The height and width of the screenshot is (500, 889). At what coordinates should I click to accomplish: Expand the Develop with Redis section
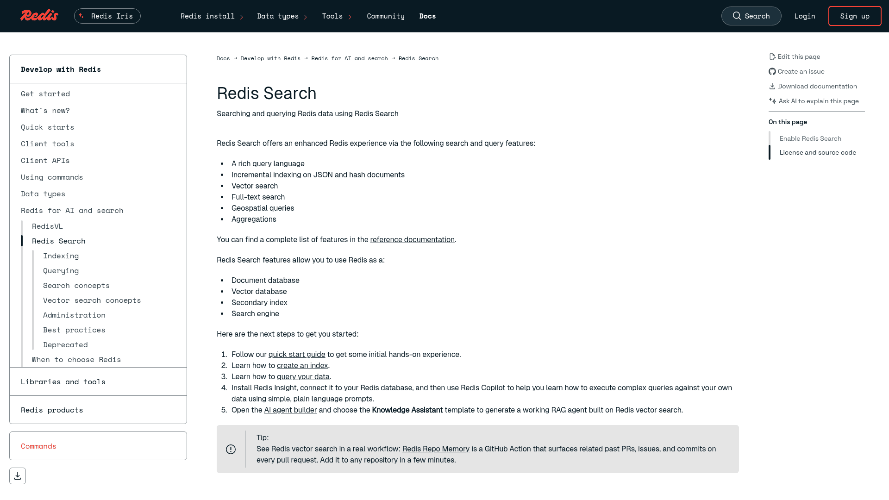98,69
